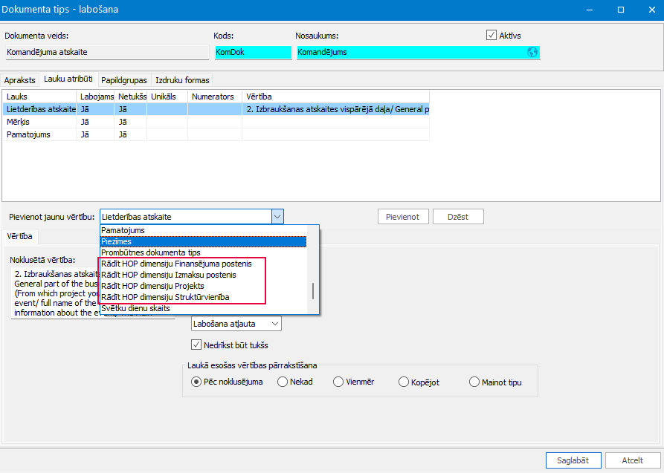
Task: Choose Svētku dienu skaits option
Action: (x=203, y=308)
